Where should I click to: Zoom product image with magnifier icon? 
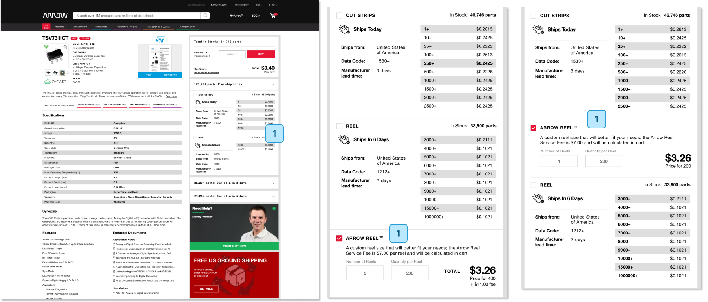point(65,47)
